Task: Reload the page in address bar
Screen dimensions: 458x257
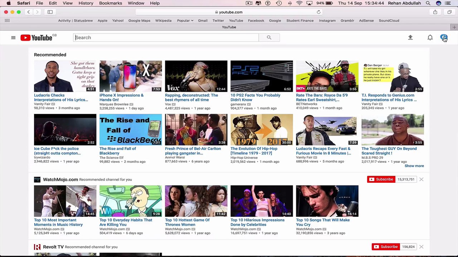Action: (318, 12)
